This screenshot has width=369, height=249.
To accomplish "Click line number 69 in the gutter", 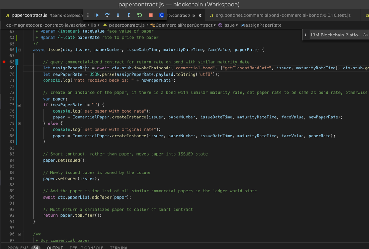I will pos(12,68).
